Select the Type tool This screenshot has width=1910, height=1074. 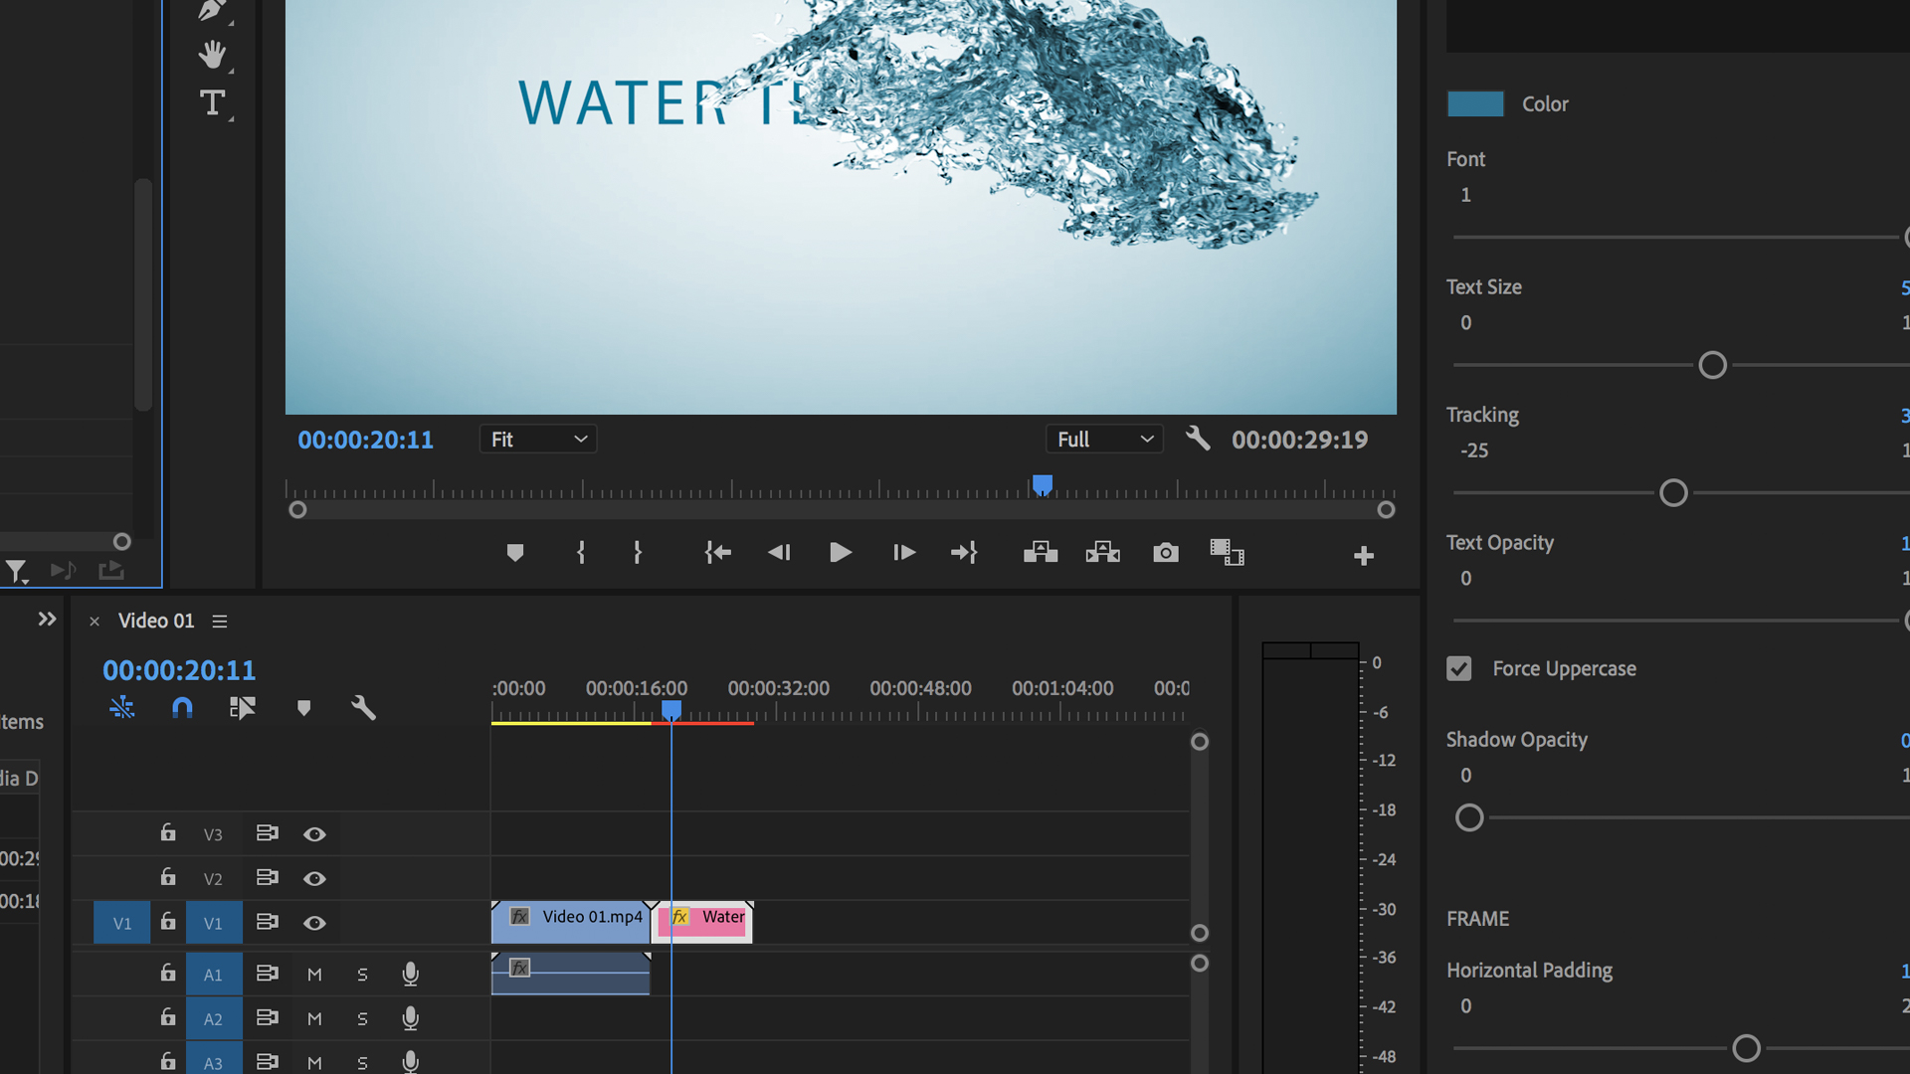point(213,102)
